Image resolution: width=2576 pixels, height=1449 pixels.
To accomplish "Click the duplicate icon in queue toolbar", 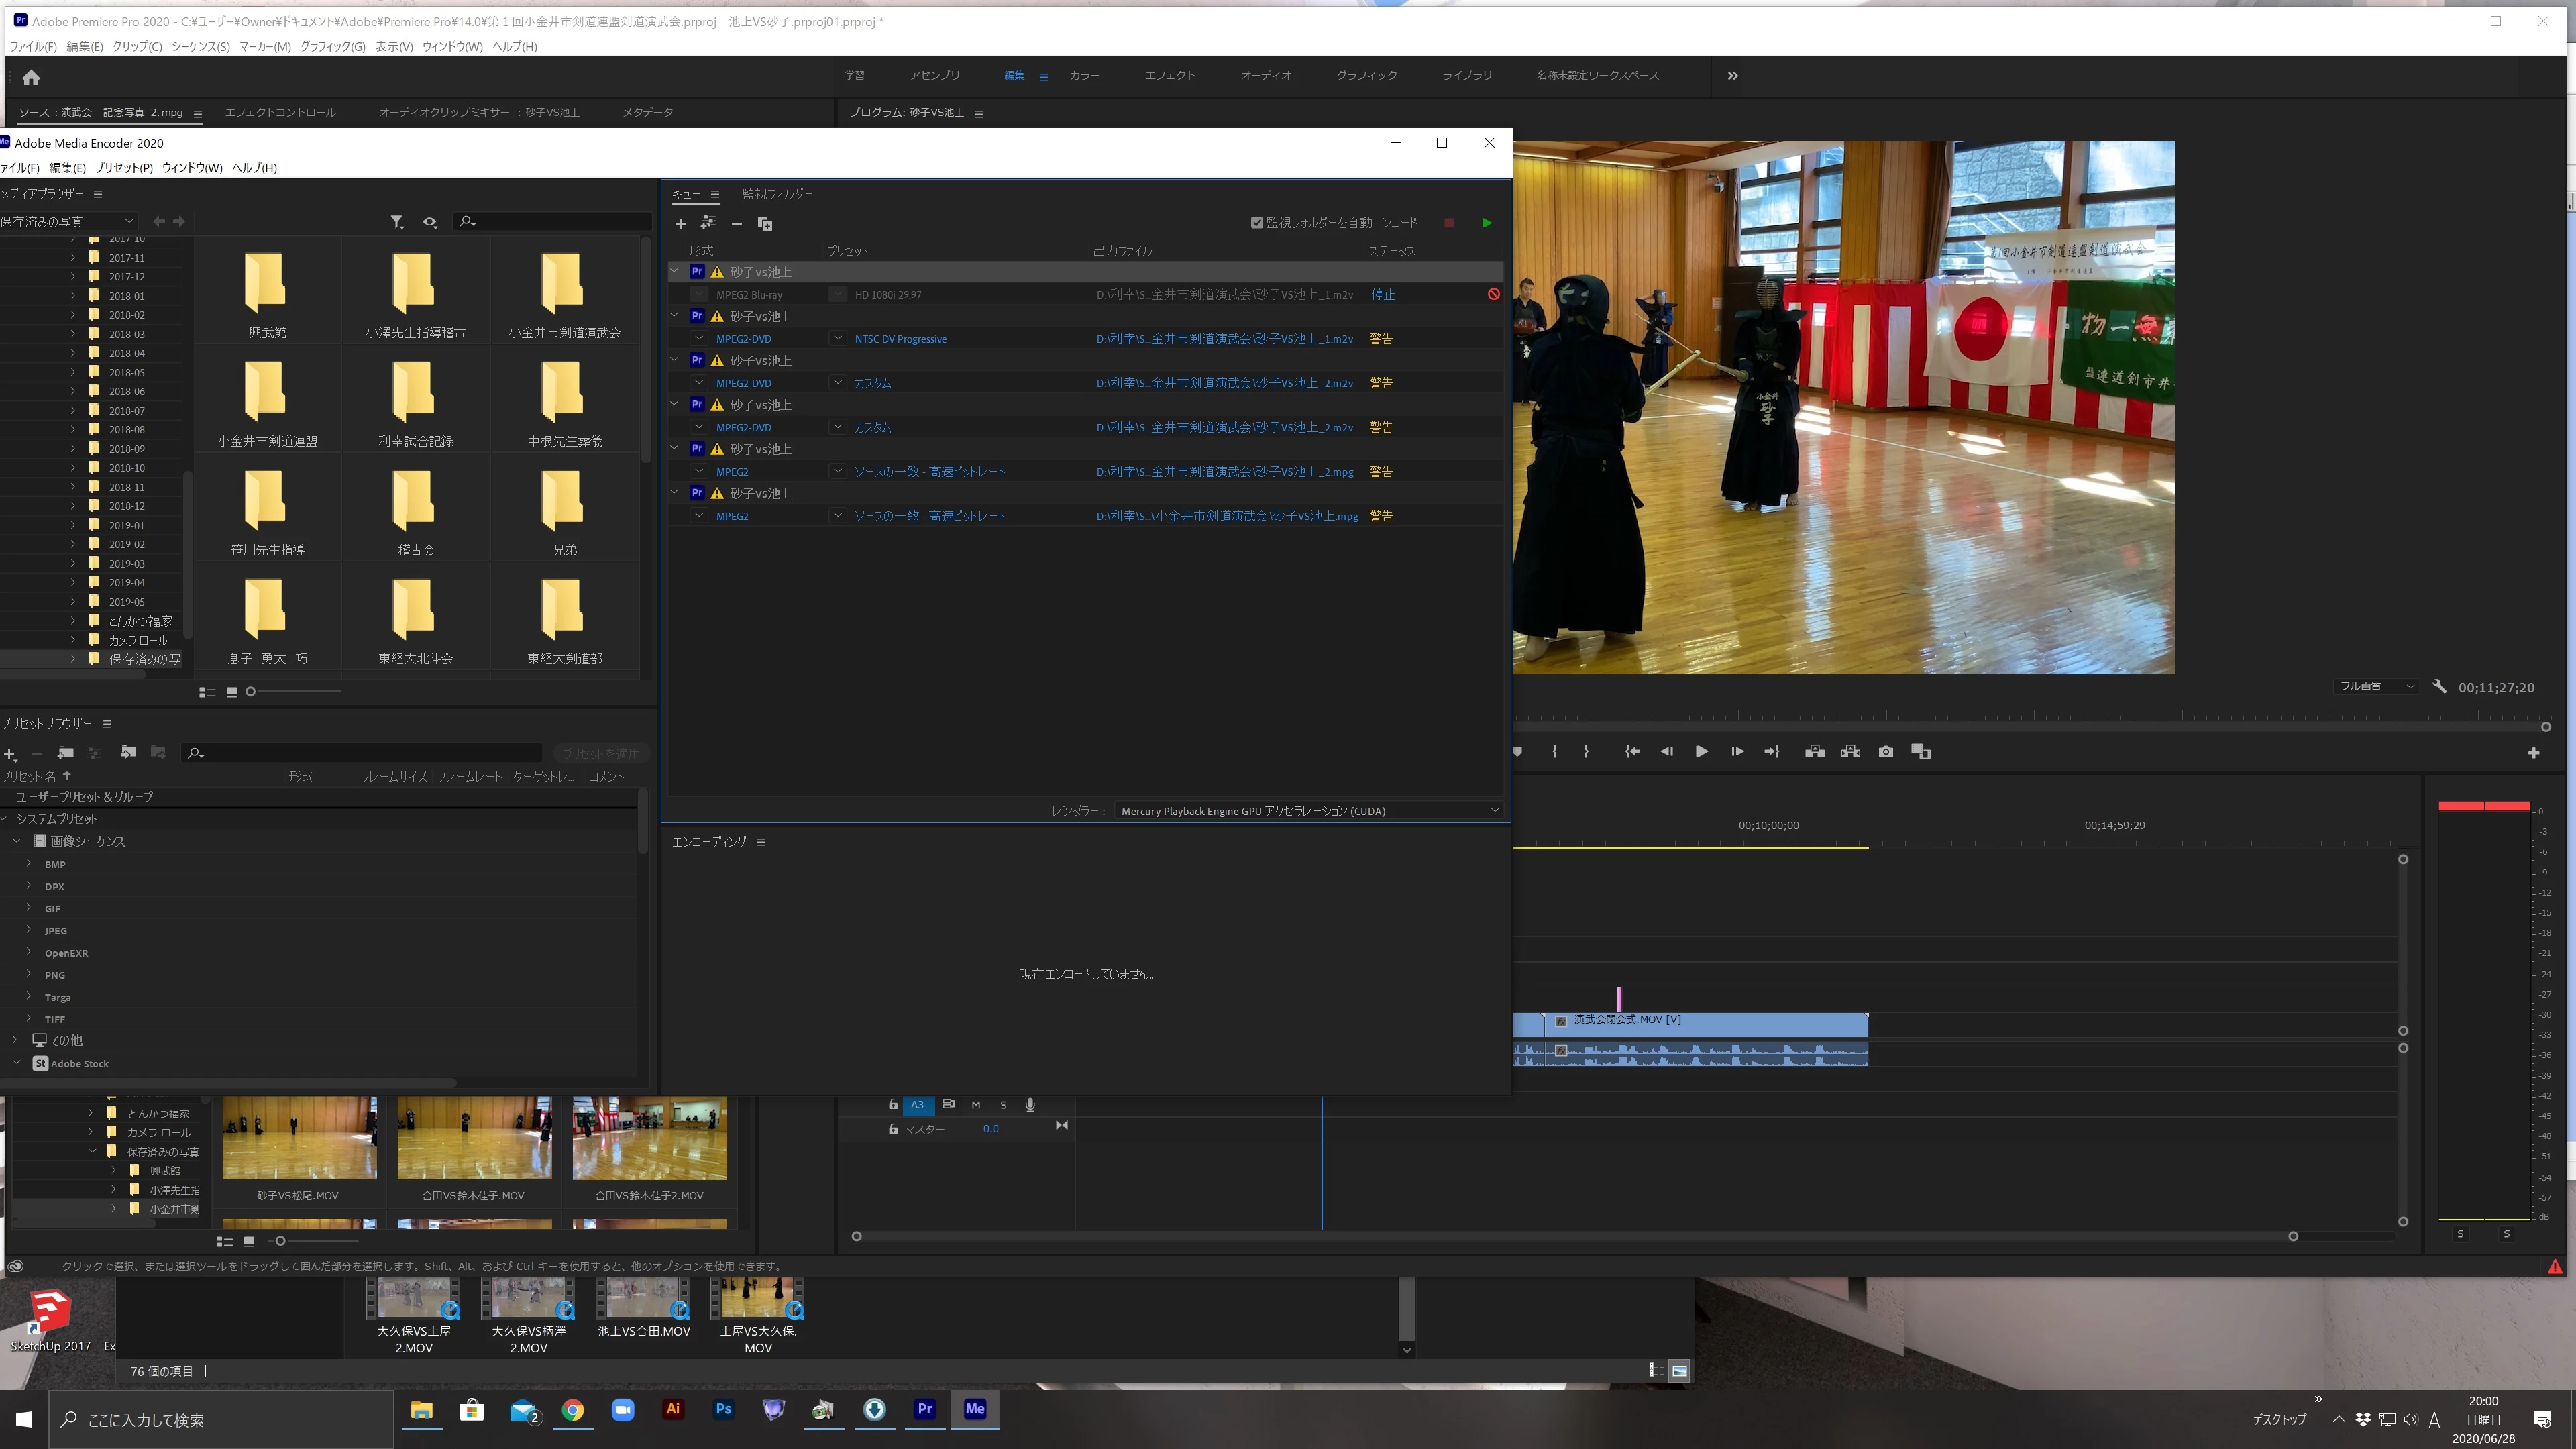I will (x=765, y=224).
